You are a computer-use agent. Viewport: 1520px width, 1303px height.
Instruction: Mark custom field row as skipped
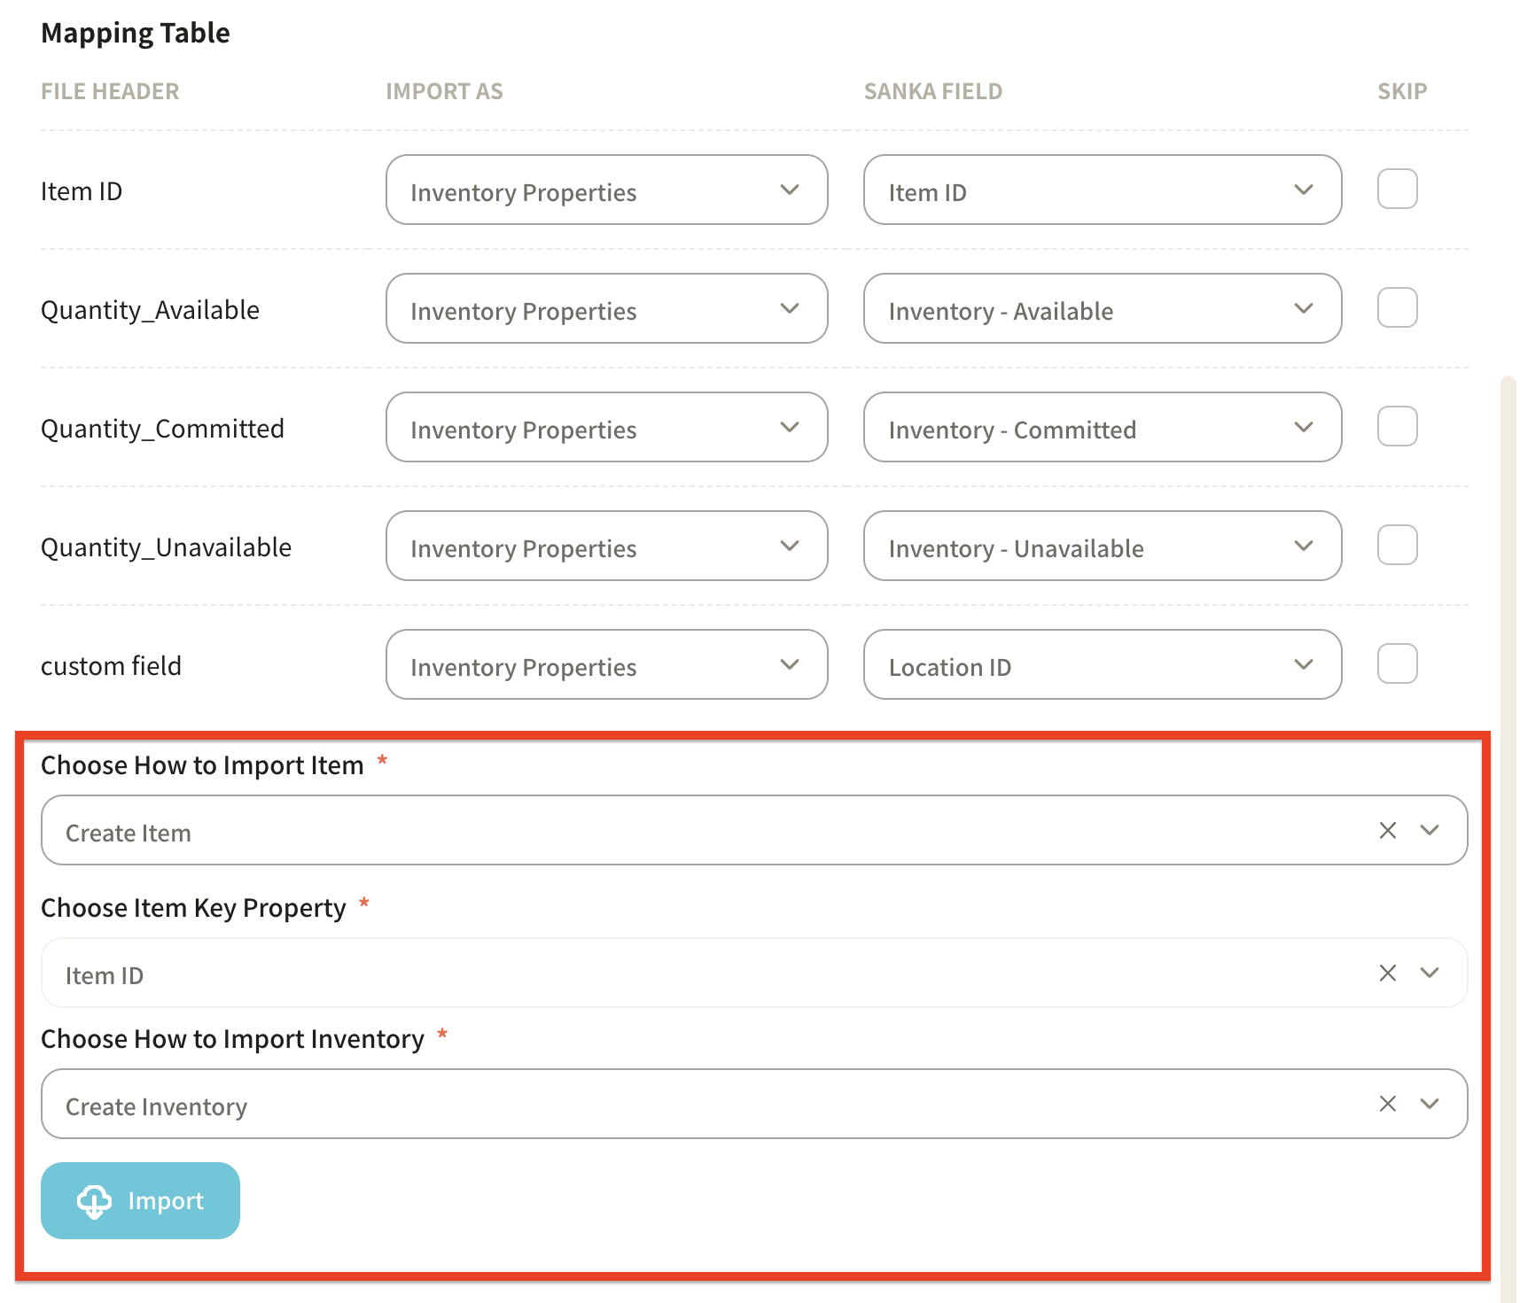[1397, 664]
